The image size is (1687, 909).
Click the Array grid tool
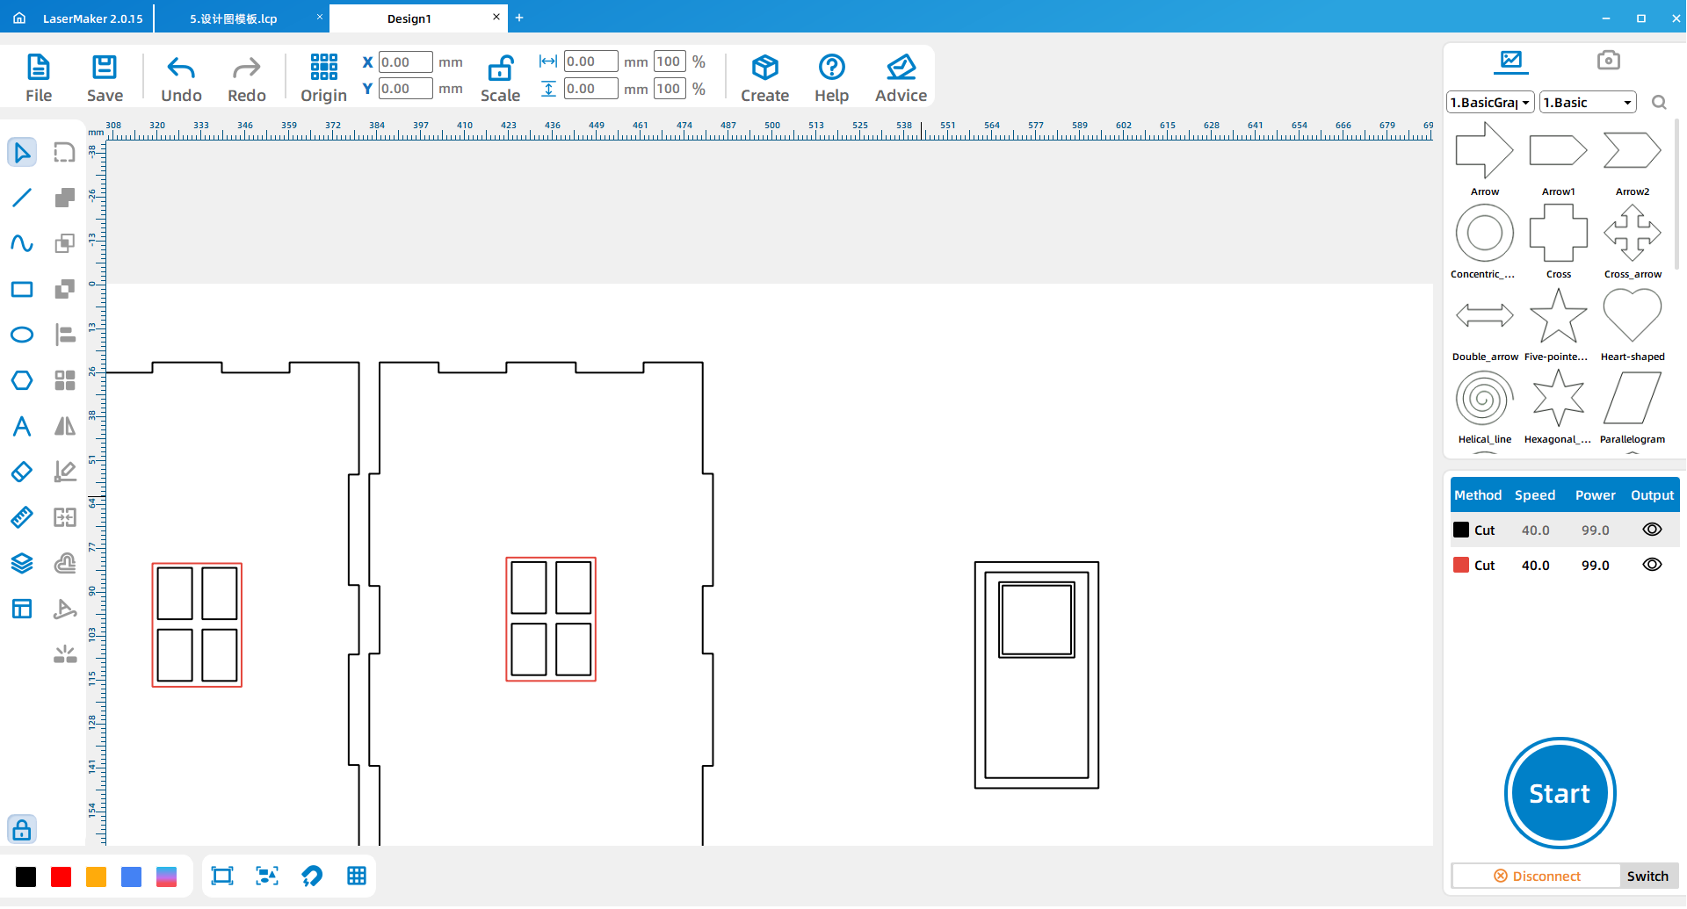point(65,380)
